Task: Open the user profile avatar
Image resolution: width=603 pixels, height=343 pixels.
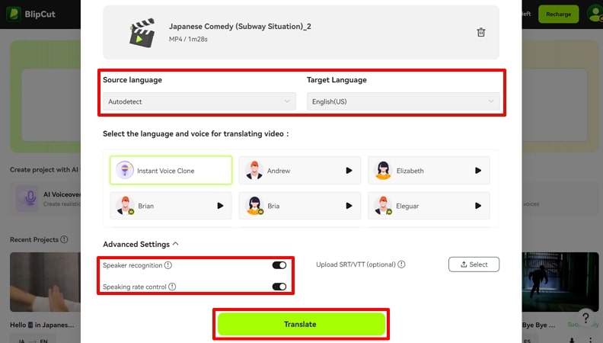Action: (593, 14)
